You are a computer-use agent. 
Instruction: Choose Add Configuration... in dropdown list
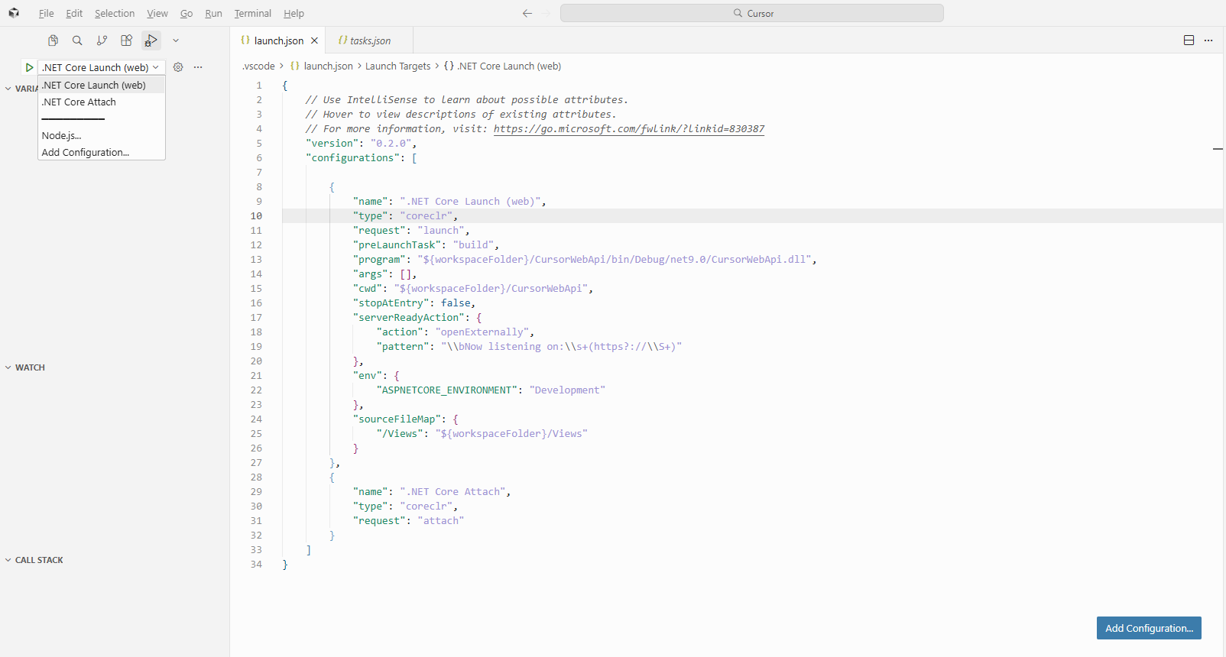[101, 152]
